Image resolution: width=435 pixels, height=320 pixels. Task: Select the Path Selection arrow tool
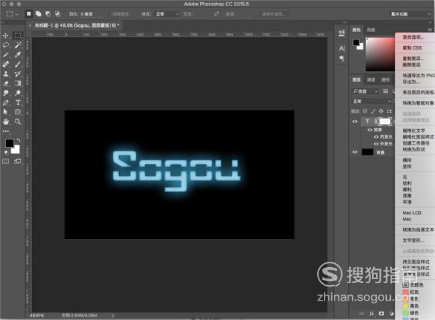click(5, 112)
